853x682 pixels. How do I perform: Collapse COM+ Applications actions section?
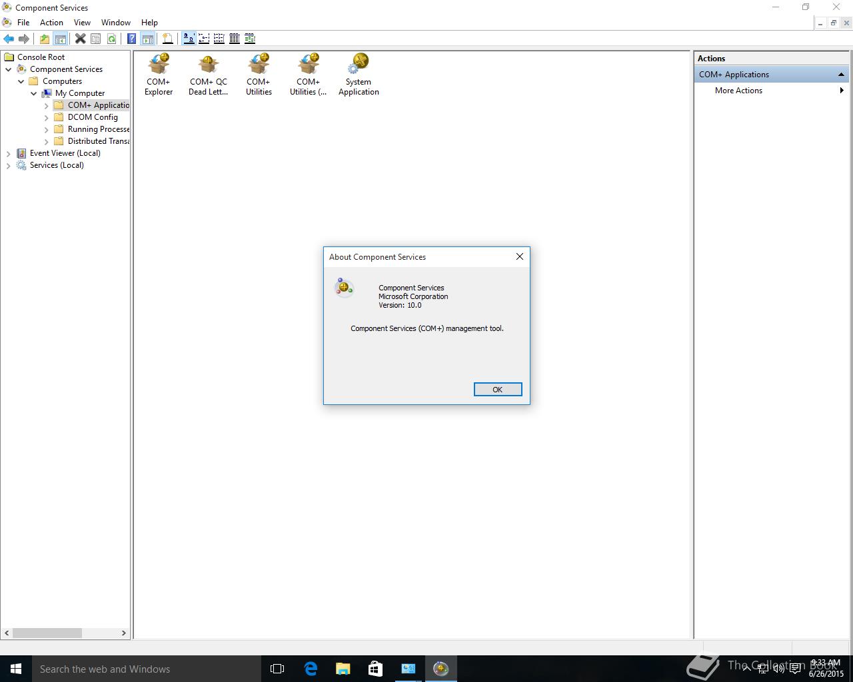pyautogui.click(x=841, y=75)
